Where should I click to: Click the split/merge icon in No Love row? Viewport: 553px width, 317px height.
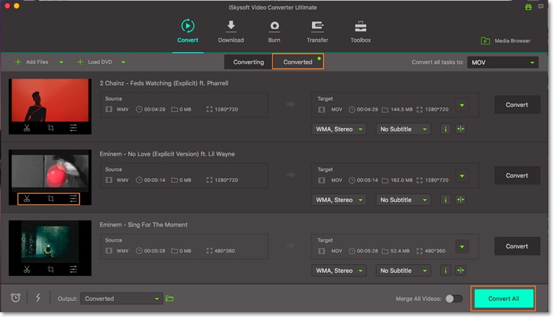(x=461, y=200)
